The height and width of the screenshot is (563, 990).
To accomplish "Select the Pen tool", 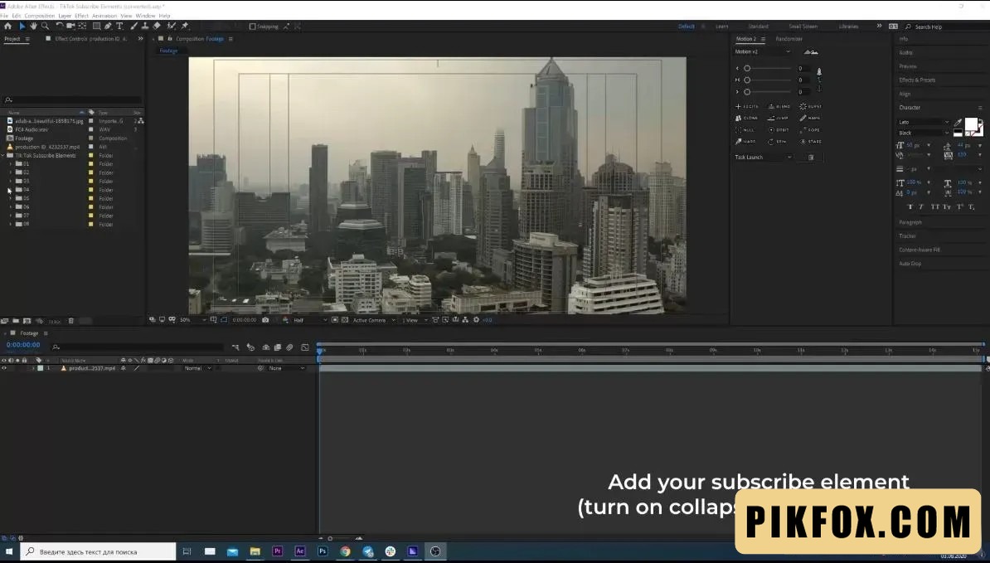I will [x=108, y=27].
